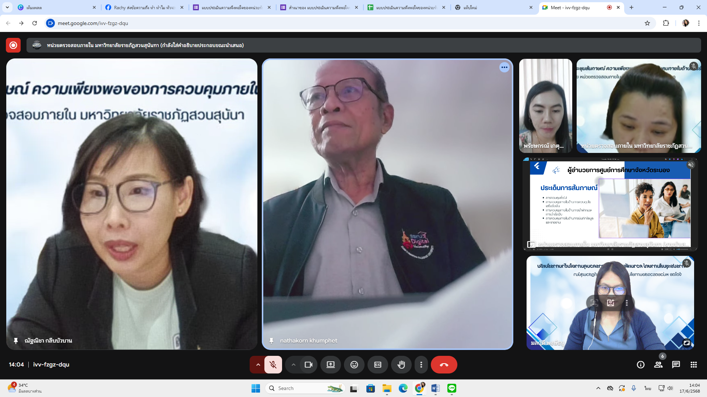
Task: Raise your hand in the meeting
Action: pyautogui.click(x=401, y=365)
